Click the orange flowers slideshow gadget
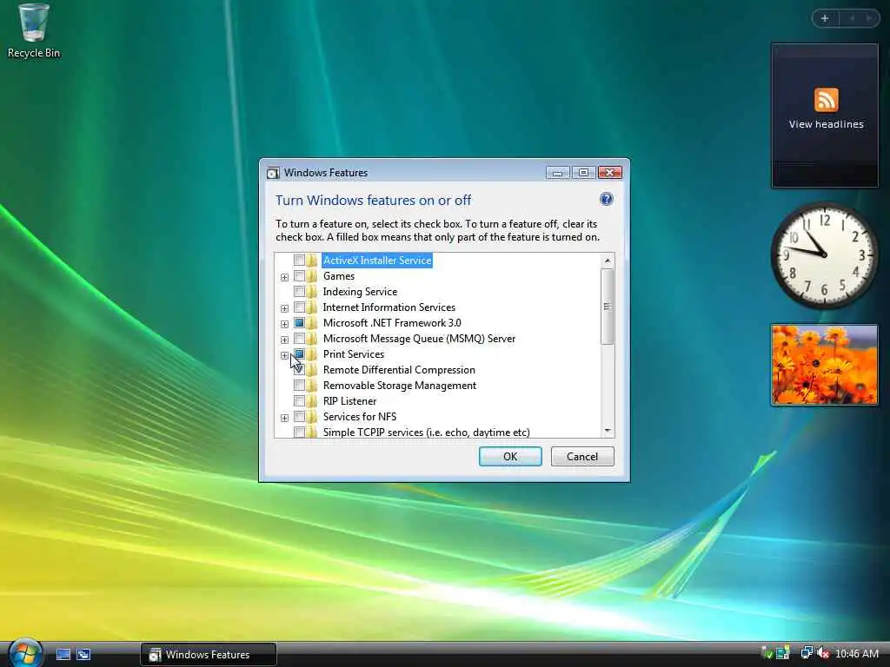 click(824, 365)
